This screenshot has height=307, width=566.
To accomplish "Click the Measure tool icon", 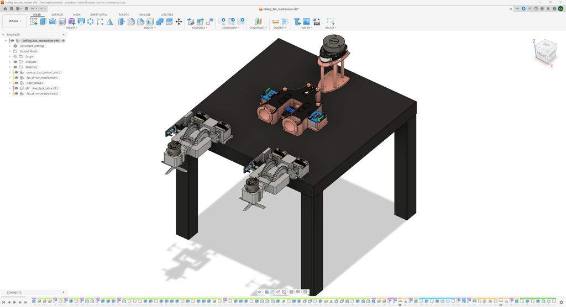I will 275,22.
